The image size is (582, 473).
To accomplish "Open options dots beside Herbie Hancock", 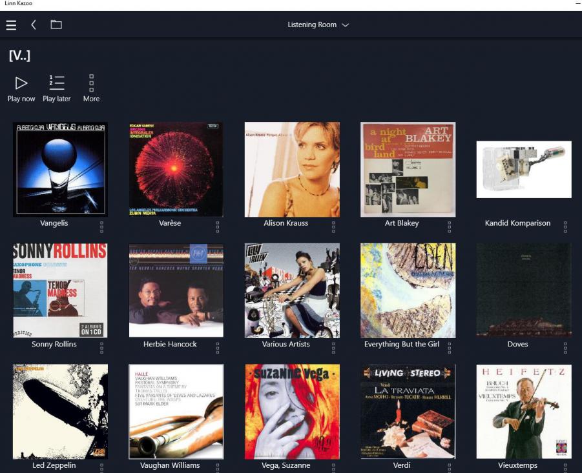I will (218, 348).
